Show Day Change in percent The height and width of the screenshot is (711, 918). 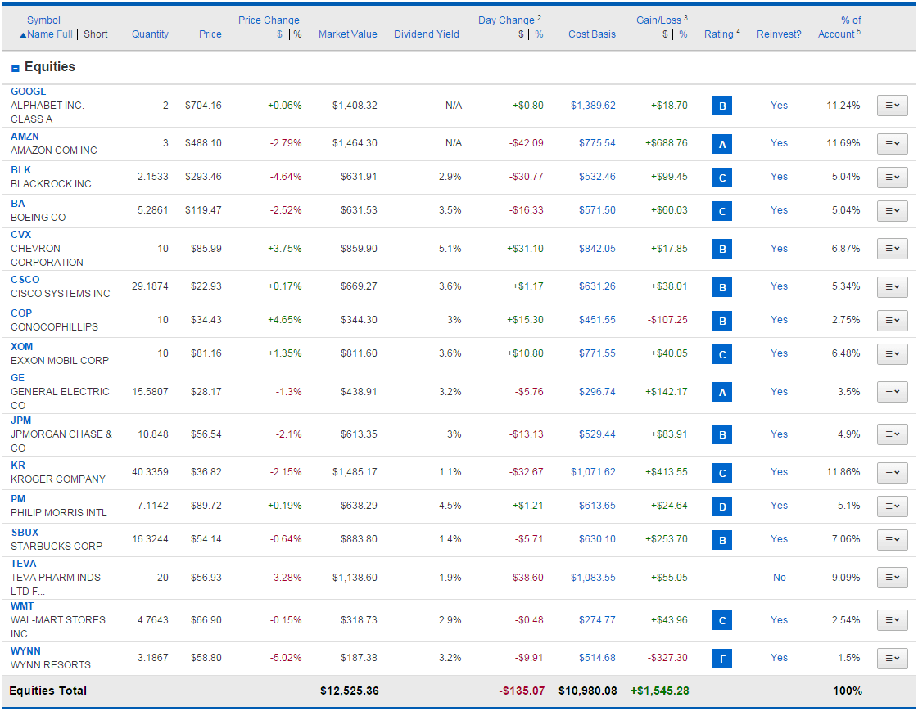(x=539, y=34)
